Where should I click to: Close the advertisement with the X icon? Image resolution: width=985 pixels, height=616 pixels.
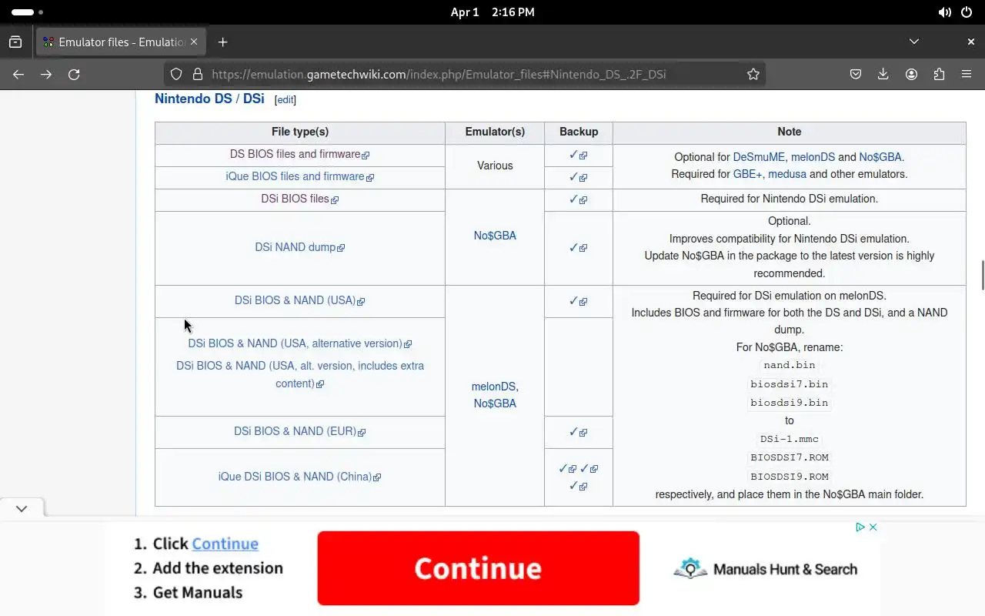click(x=873, y=527)
